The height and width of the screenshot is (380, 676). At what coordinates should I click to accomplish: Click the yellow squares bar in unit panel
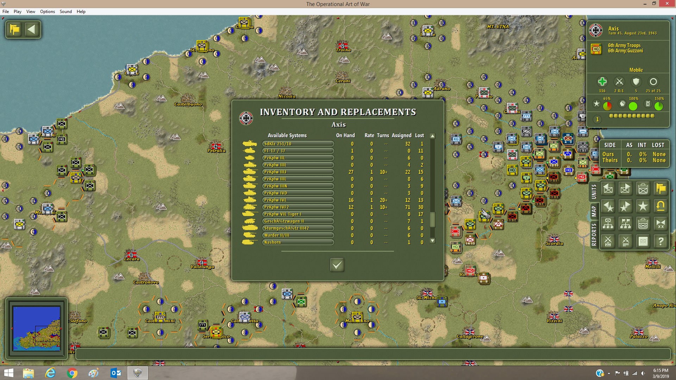(632, 116)
